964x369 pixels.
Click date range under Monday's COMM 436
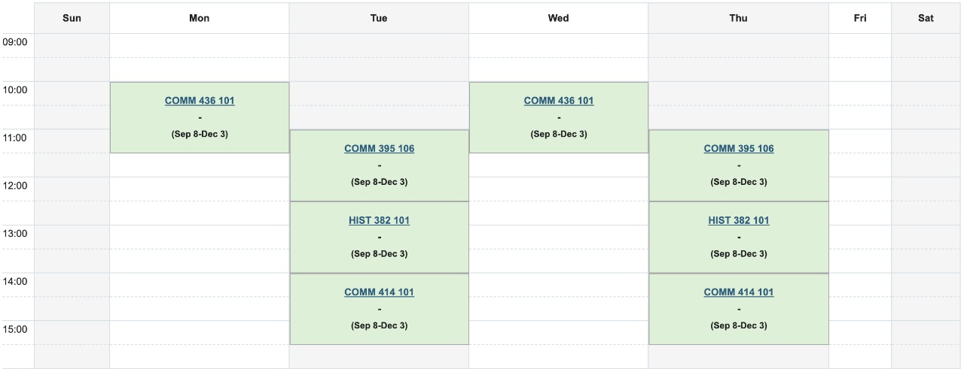(x=200, y=135)
